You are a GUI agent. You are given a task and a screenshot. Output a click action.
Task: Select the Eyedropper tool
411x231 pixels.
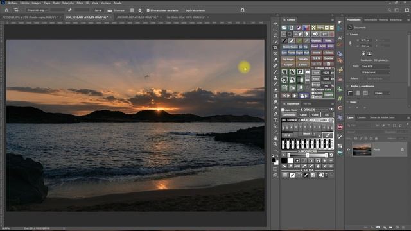coord(275,60)
